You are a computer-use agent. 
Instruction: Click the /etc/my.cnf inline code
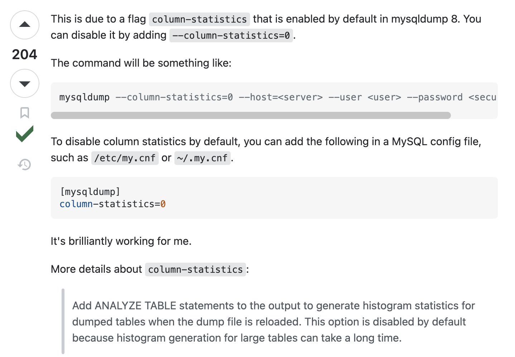125,158
